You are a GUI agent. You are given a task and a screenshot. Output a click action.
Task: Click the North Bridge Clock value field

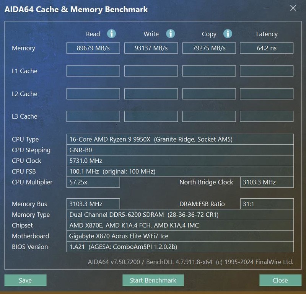coord(267,182)
